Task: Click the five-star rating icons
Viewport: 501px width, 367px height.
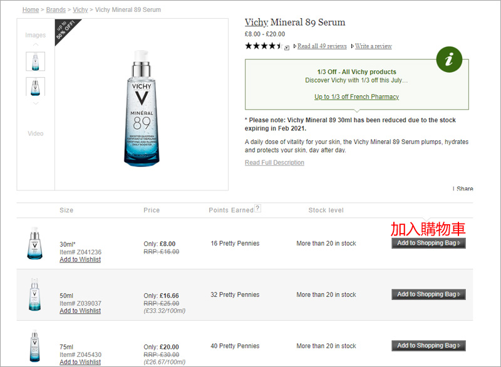Action: tap(263, 46)
